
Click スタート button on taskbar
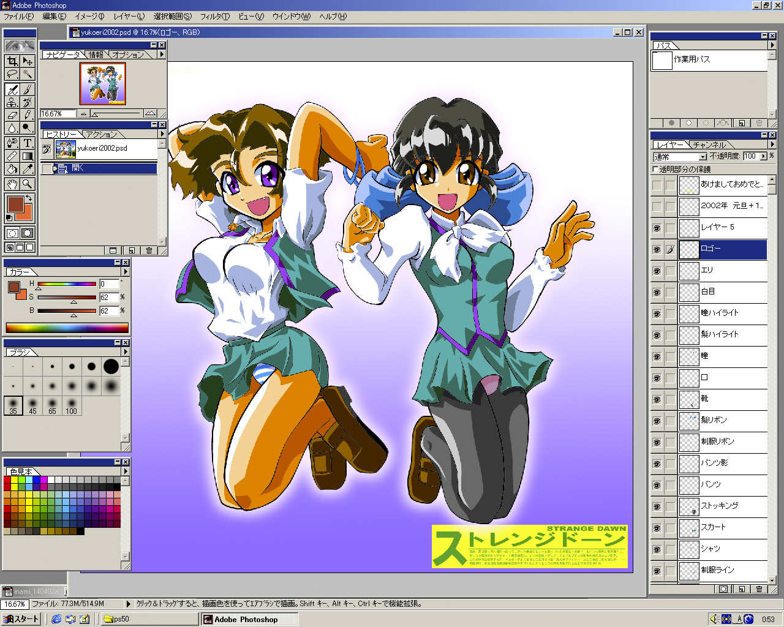coord(21,619)
